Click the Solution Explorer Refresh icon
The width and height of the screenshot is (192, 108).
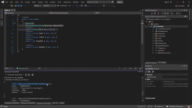[x=163, y=13]
